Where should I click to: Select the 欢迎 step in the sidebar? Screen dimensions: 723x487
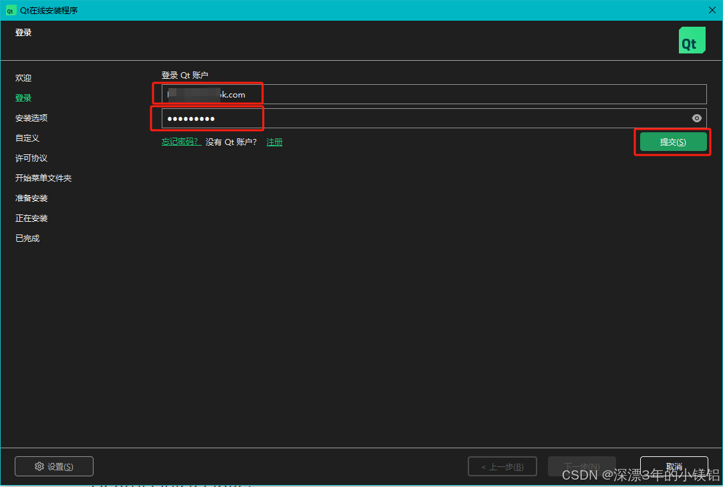[23, 78]
